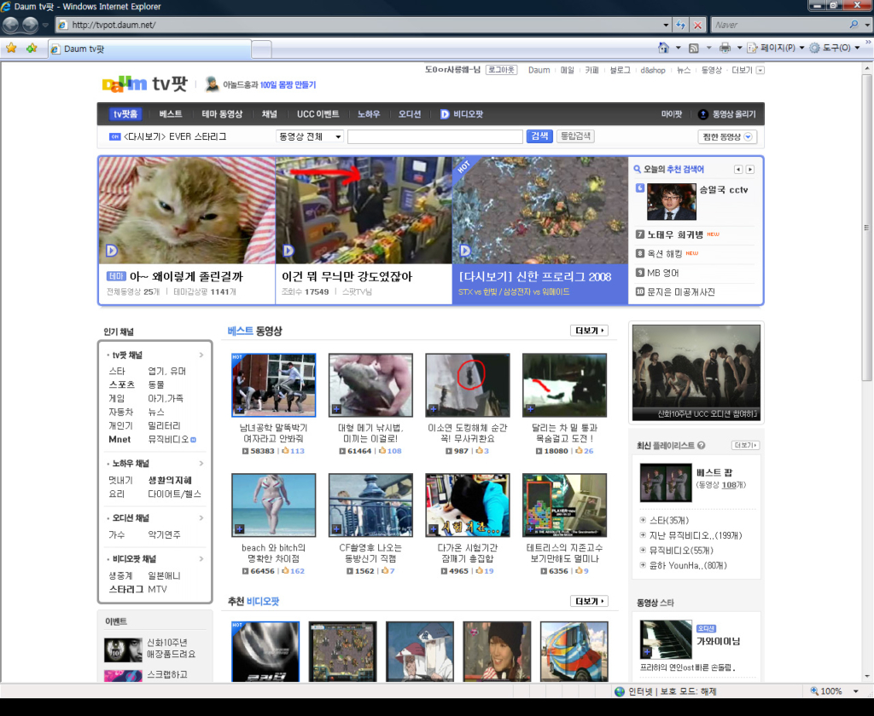
Task: Expand the 비디오팟 채널 section arrow
Action: [x=201, y=559]
